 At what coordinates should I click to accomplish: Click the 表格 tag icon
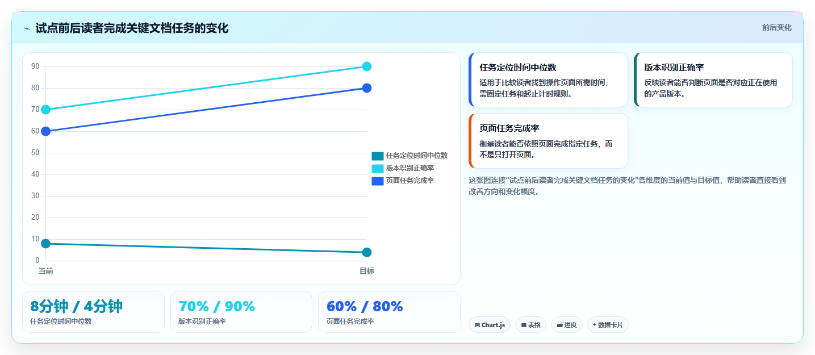[x=524, y=325]
